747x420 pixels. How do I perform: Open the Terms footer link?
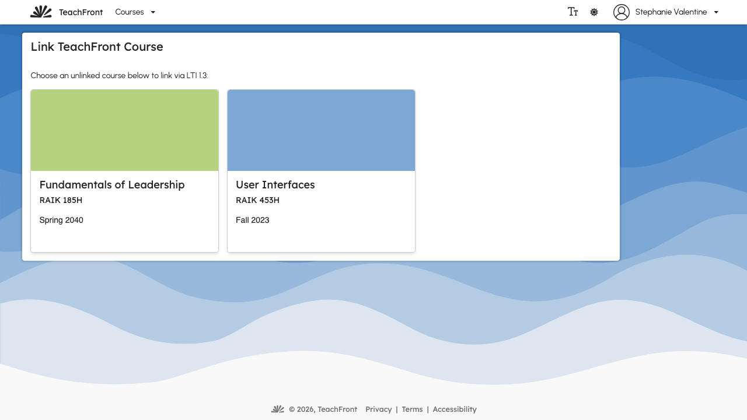412,409
